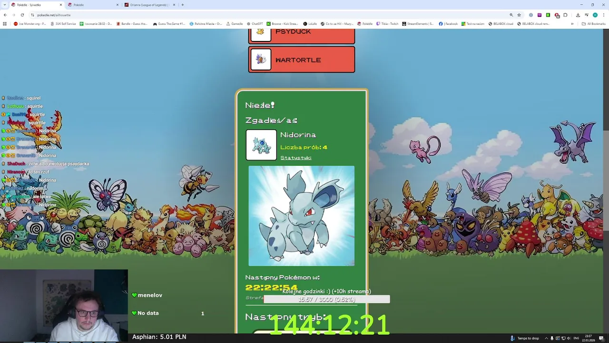Image resolution: width=609 pixels, height=343 pixels.
Task: Open the notification center icon
Action: point(601,338)
